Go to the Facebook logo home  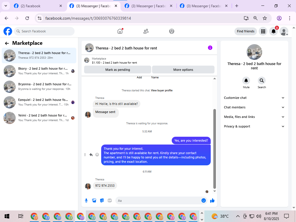[8, 31]
